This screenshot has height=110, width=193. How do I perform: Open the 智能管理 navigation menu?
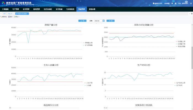click(81, 9)
